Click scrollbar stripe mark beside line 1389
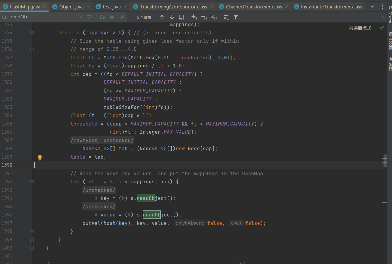Viewport: 392px width, 264px height. coord(384,158)
